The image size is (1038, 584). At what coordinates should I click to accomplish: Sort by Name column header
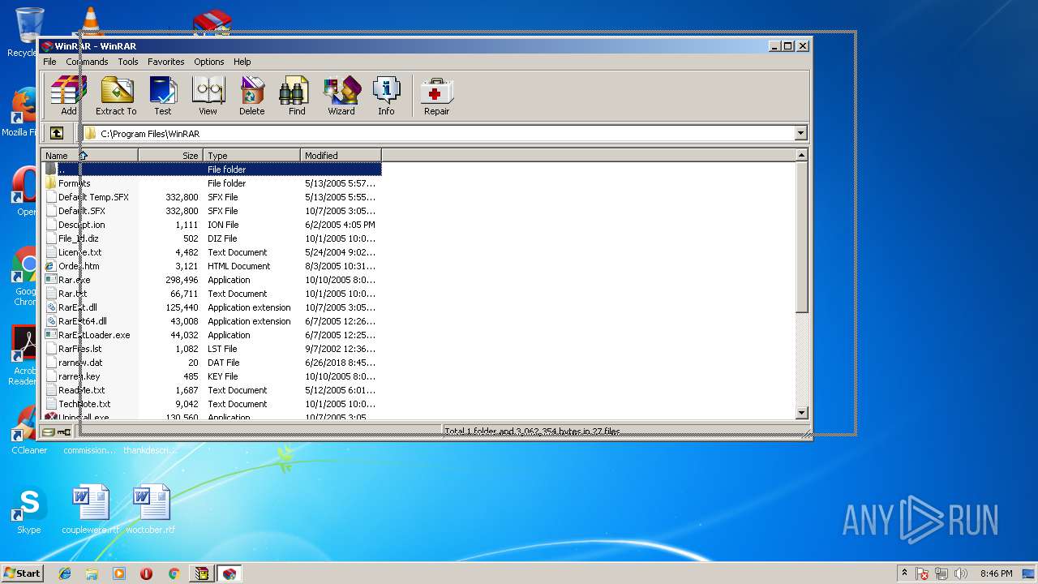pyautogui.click(x=90, y=155)
